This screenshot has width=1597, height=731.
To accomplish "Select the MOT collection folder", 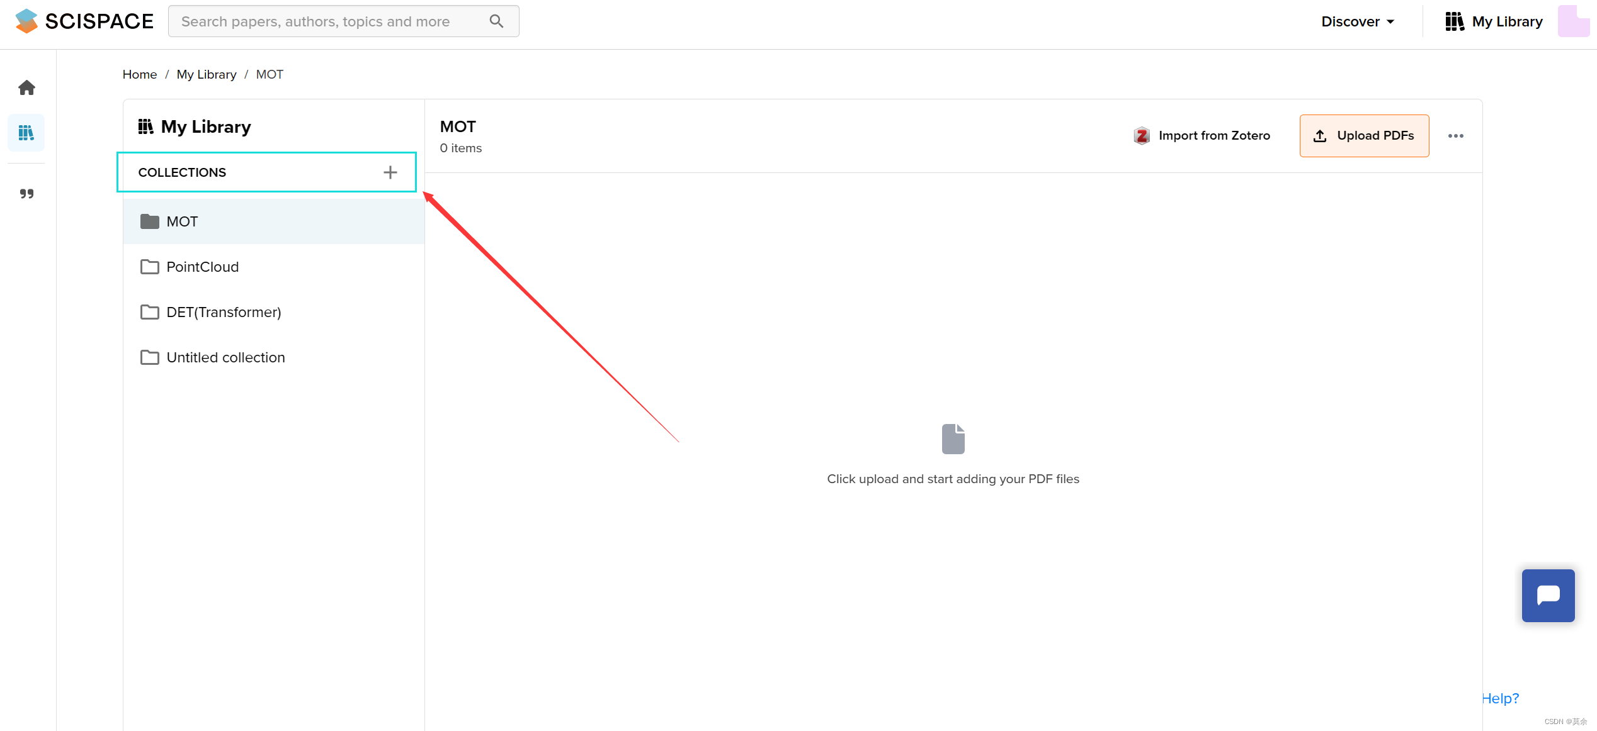I will tap(182, 221).
